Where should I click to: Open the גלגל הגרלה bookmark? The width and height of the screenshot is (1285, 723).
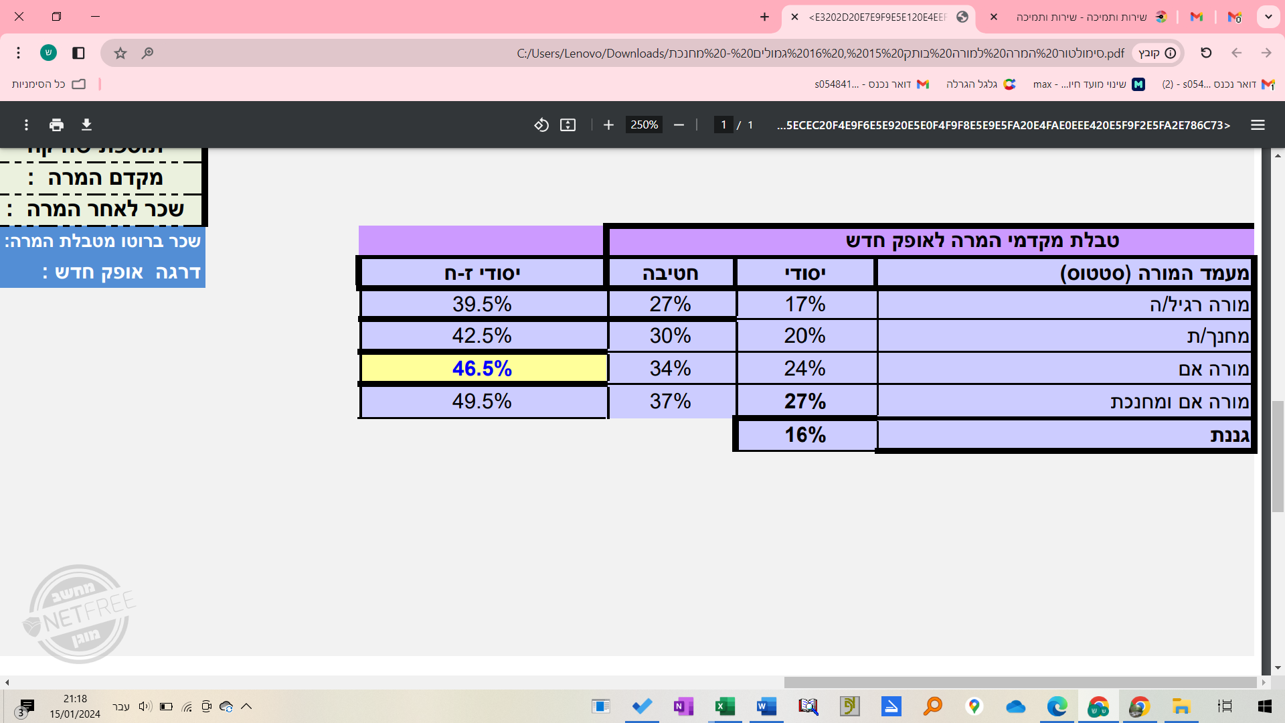coord(980,84)
